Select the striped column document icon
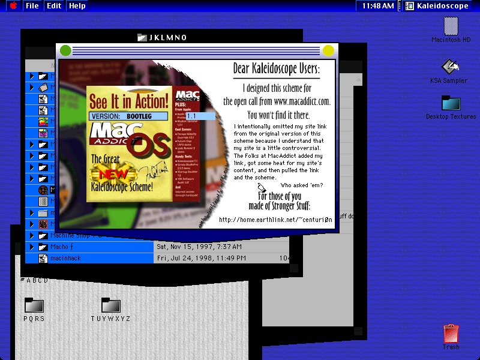Screen dimensions: 480x360 [43, 202]
